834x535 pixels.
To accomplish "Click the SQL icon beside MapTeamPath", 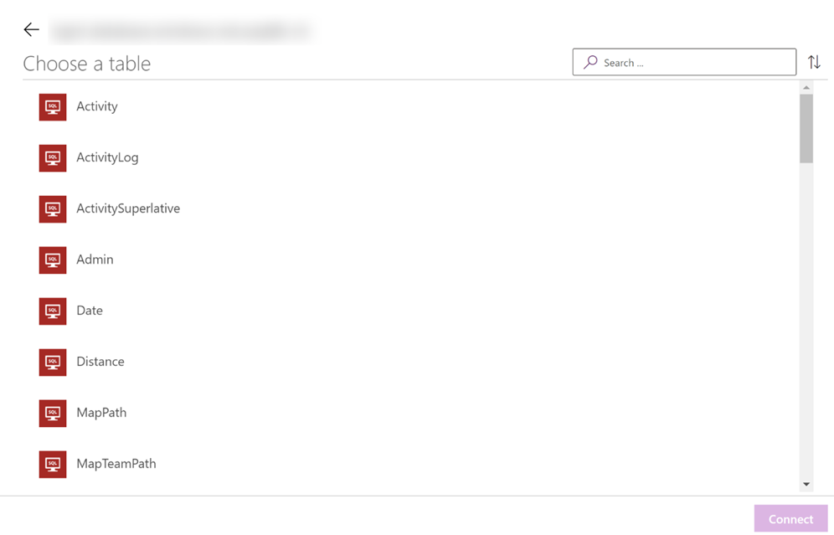I will (x=53, y=465).
